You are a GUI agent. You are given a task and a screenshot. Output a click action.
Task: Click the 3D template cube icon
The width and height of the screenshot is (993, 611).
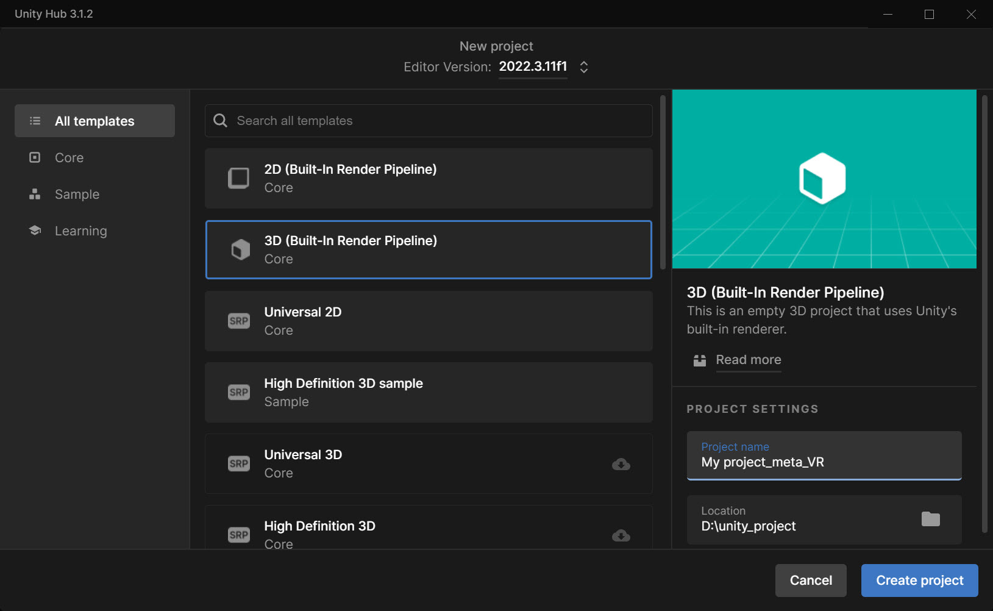coord(240,249)
